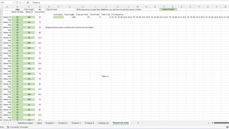This screenshot has width=229, height=129.
Task: Click the clip sequence list in row 4
Action: point(170,17)
